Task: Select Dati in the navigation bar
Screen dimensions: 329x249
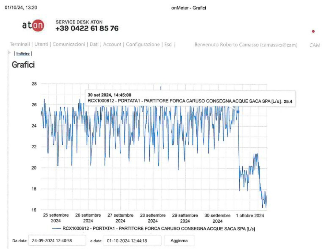Action: tap(94, 44)
